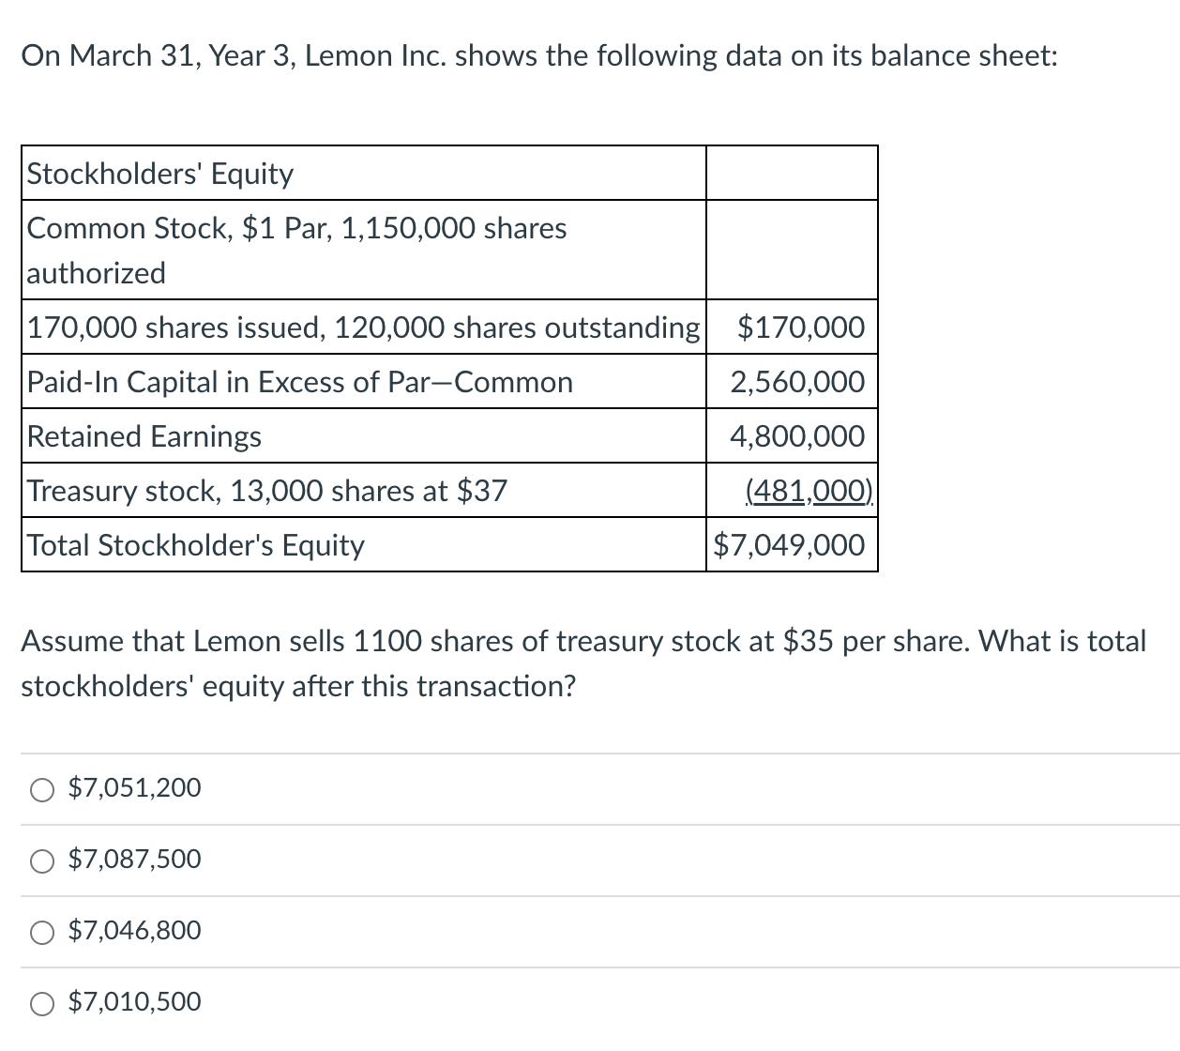The height and width of the screenshot is (1051, 1180).
Task: Click the Common Stock description cell
Action: point(296,251)
